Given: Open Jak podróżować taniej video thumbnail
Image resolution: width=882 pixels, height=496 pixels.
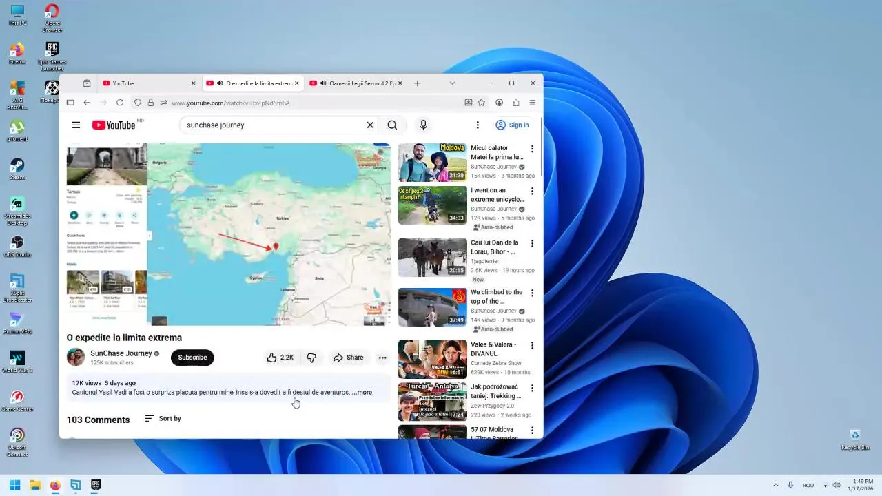Looking at the screenshot, I should tap(432, 402).
